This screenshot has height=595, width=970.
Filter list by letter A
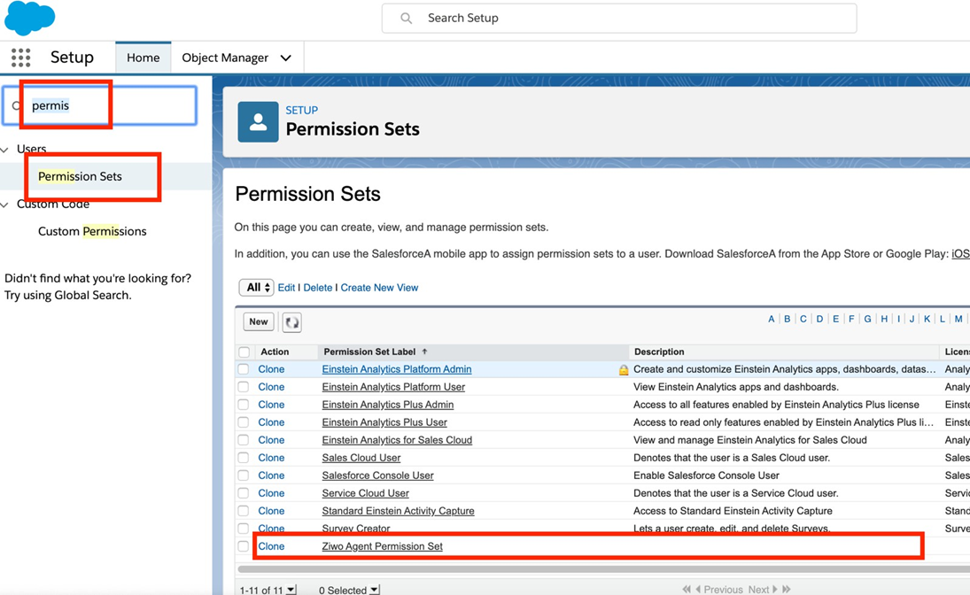[x=772, y=319]
